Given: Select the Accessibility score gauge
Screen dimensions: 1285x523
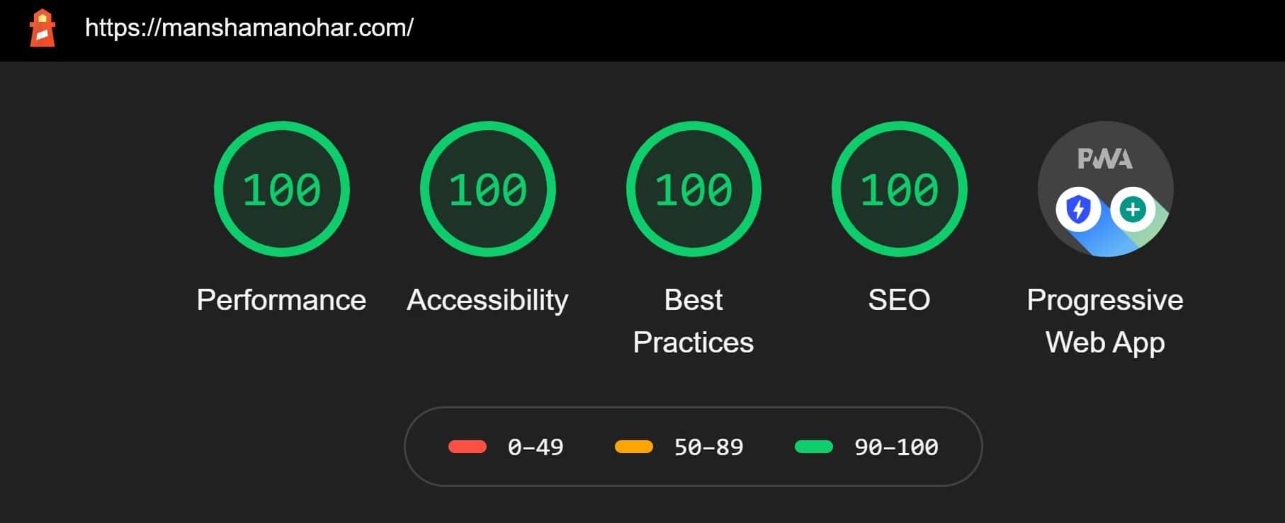Looking at the screenshot, I should 488,188.
